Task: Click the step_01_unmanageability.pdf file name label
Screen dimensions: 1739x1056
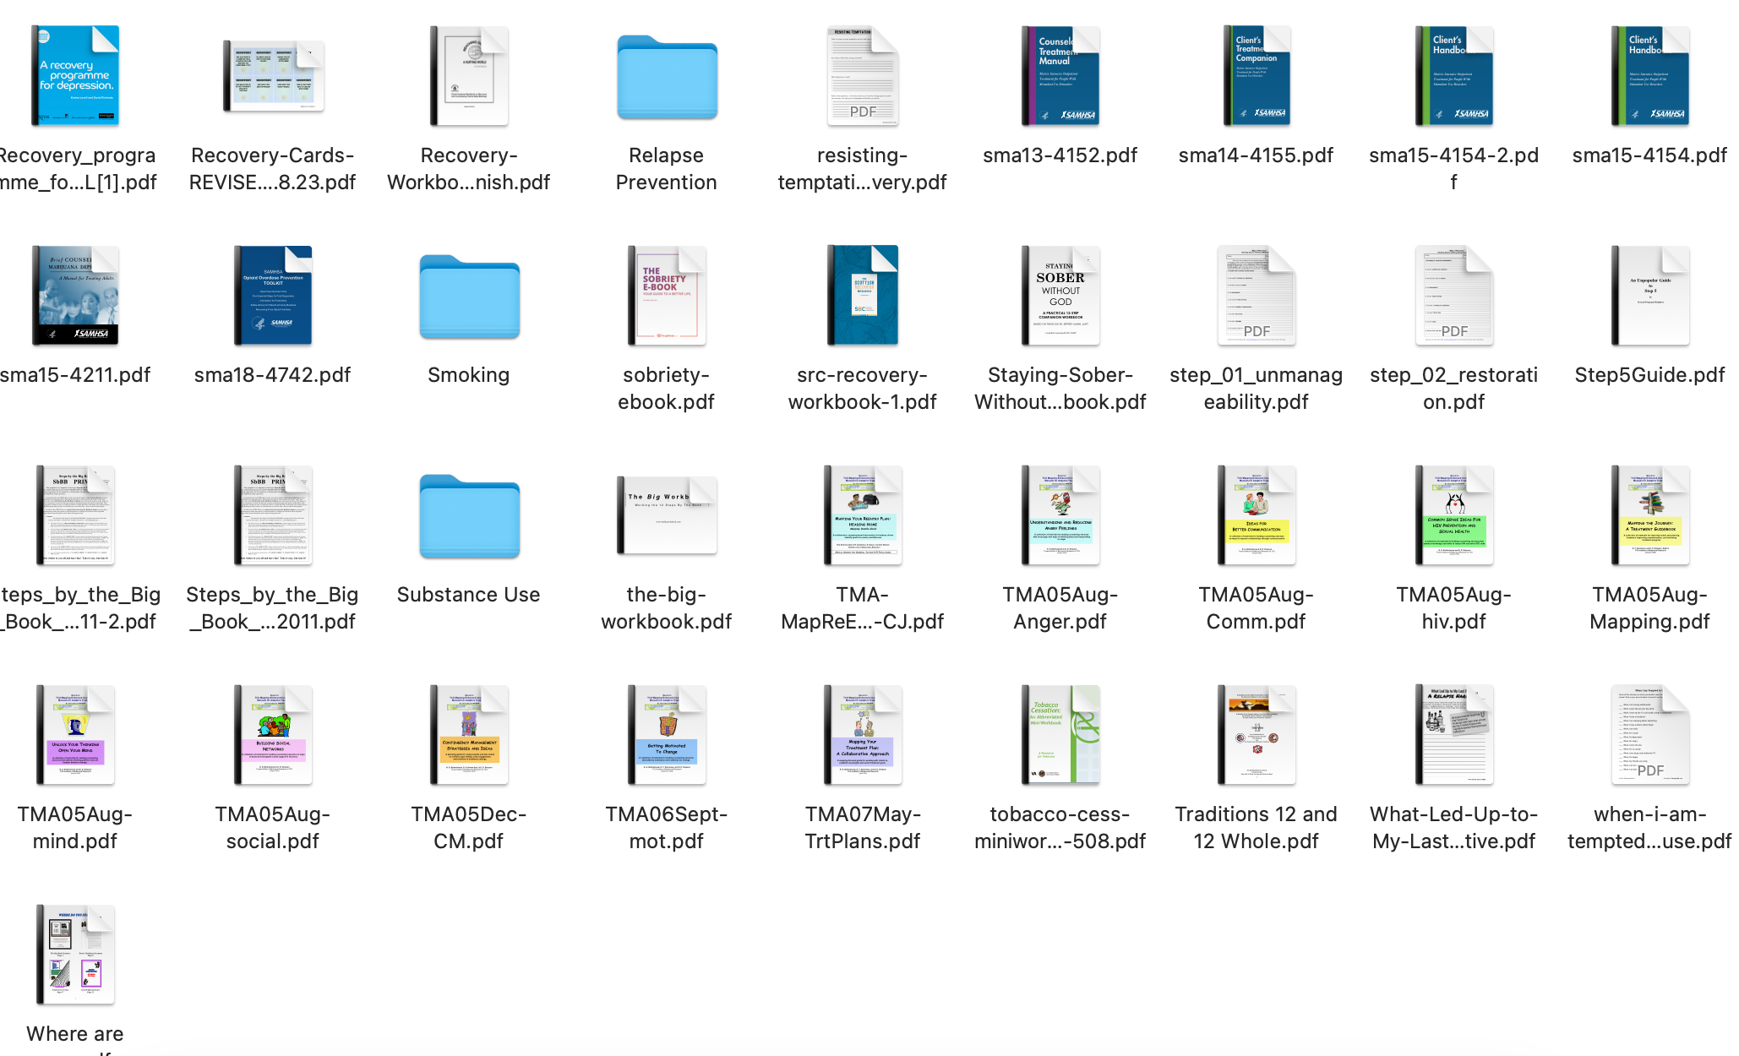Action: tap(1256, 388)
